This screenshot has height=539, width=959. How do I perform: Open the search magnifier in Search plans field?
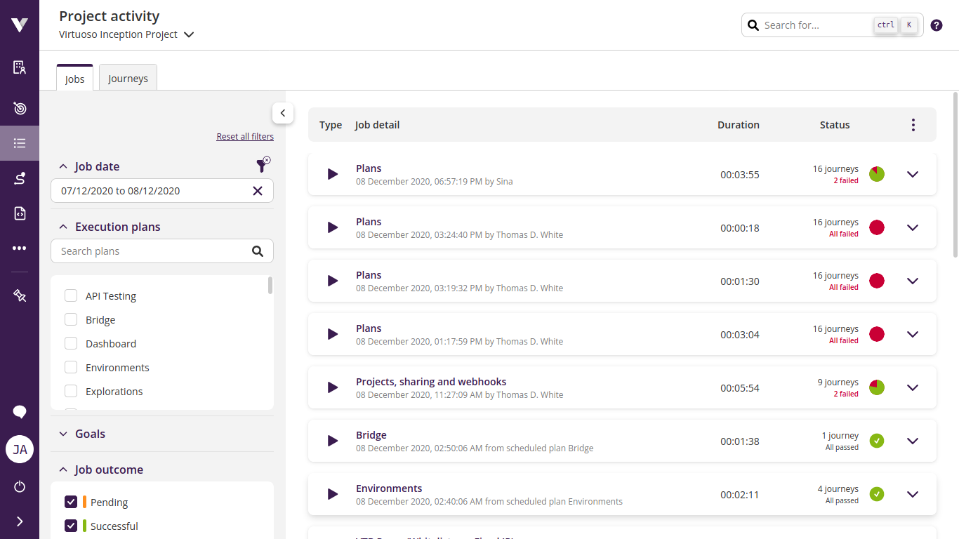[258, 251]
